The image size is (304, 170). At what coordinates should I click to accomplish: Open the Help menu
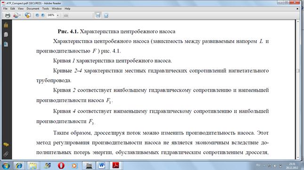(x=67, y=9)
